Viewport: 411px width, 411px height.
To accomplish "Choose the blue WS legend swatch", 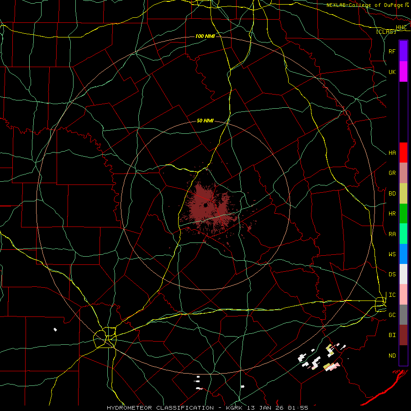I will (x=403, y=254).
